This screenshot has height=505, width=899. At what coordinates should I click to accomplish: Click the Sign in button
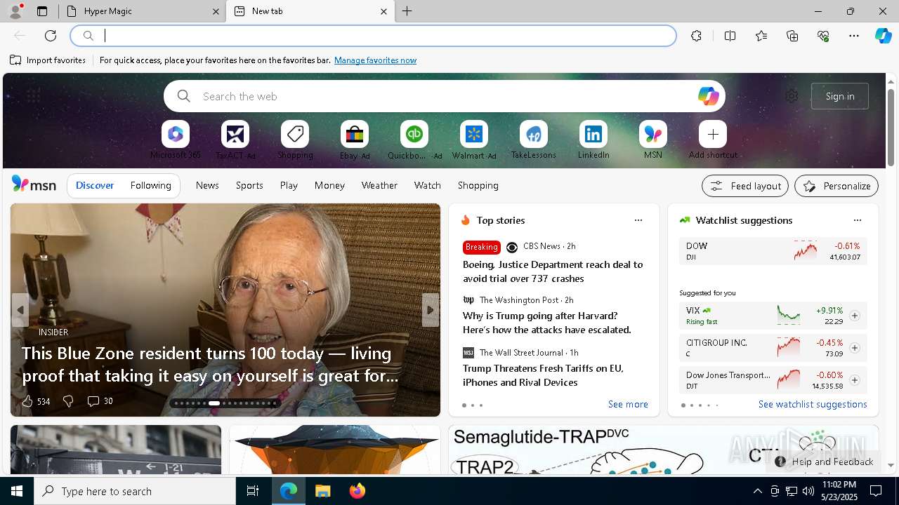point(840,96)
